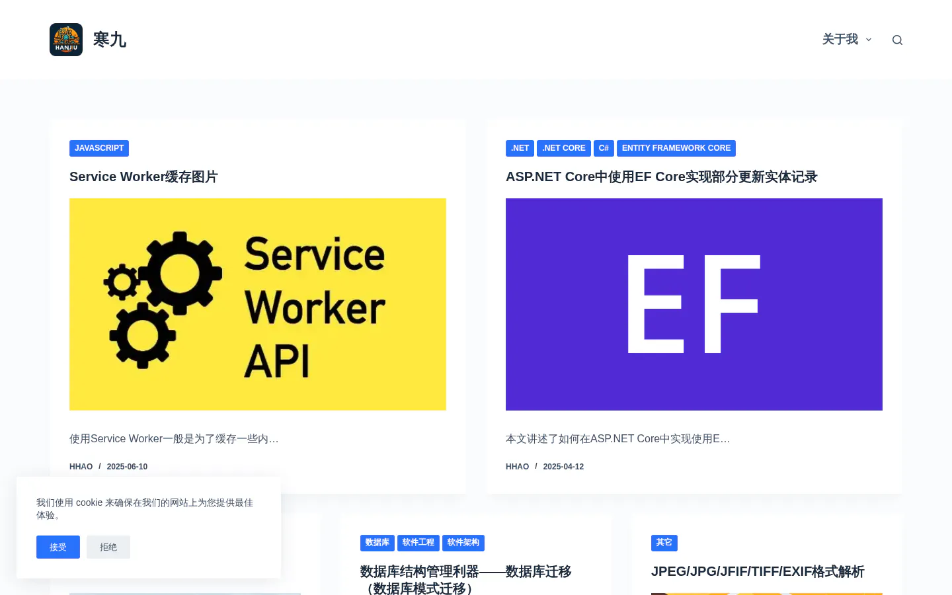Open the 数据库结构管理利器 article title
Screen dimensions: 952x595
click(x=465, y=580)
